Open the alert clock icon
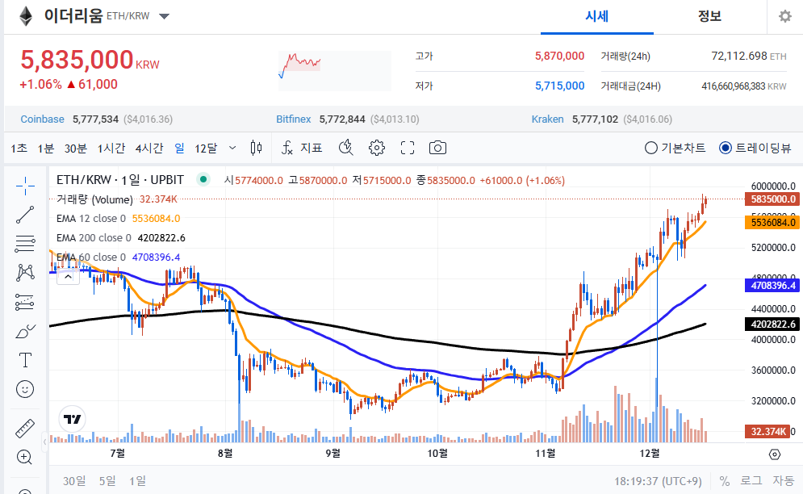 [x=346, y=148]
